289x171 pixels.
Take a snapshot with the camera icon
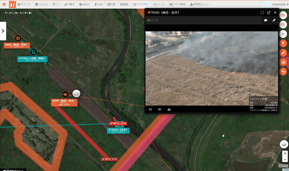point(265,20)
